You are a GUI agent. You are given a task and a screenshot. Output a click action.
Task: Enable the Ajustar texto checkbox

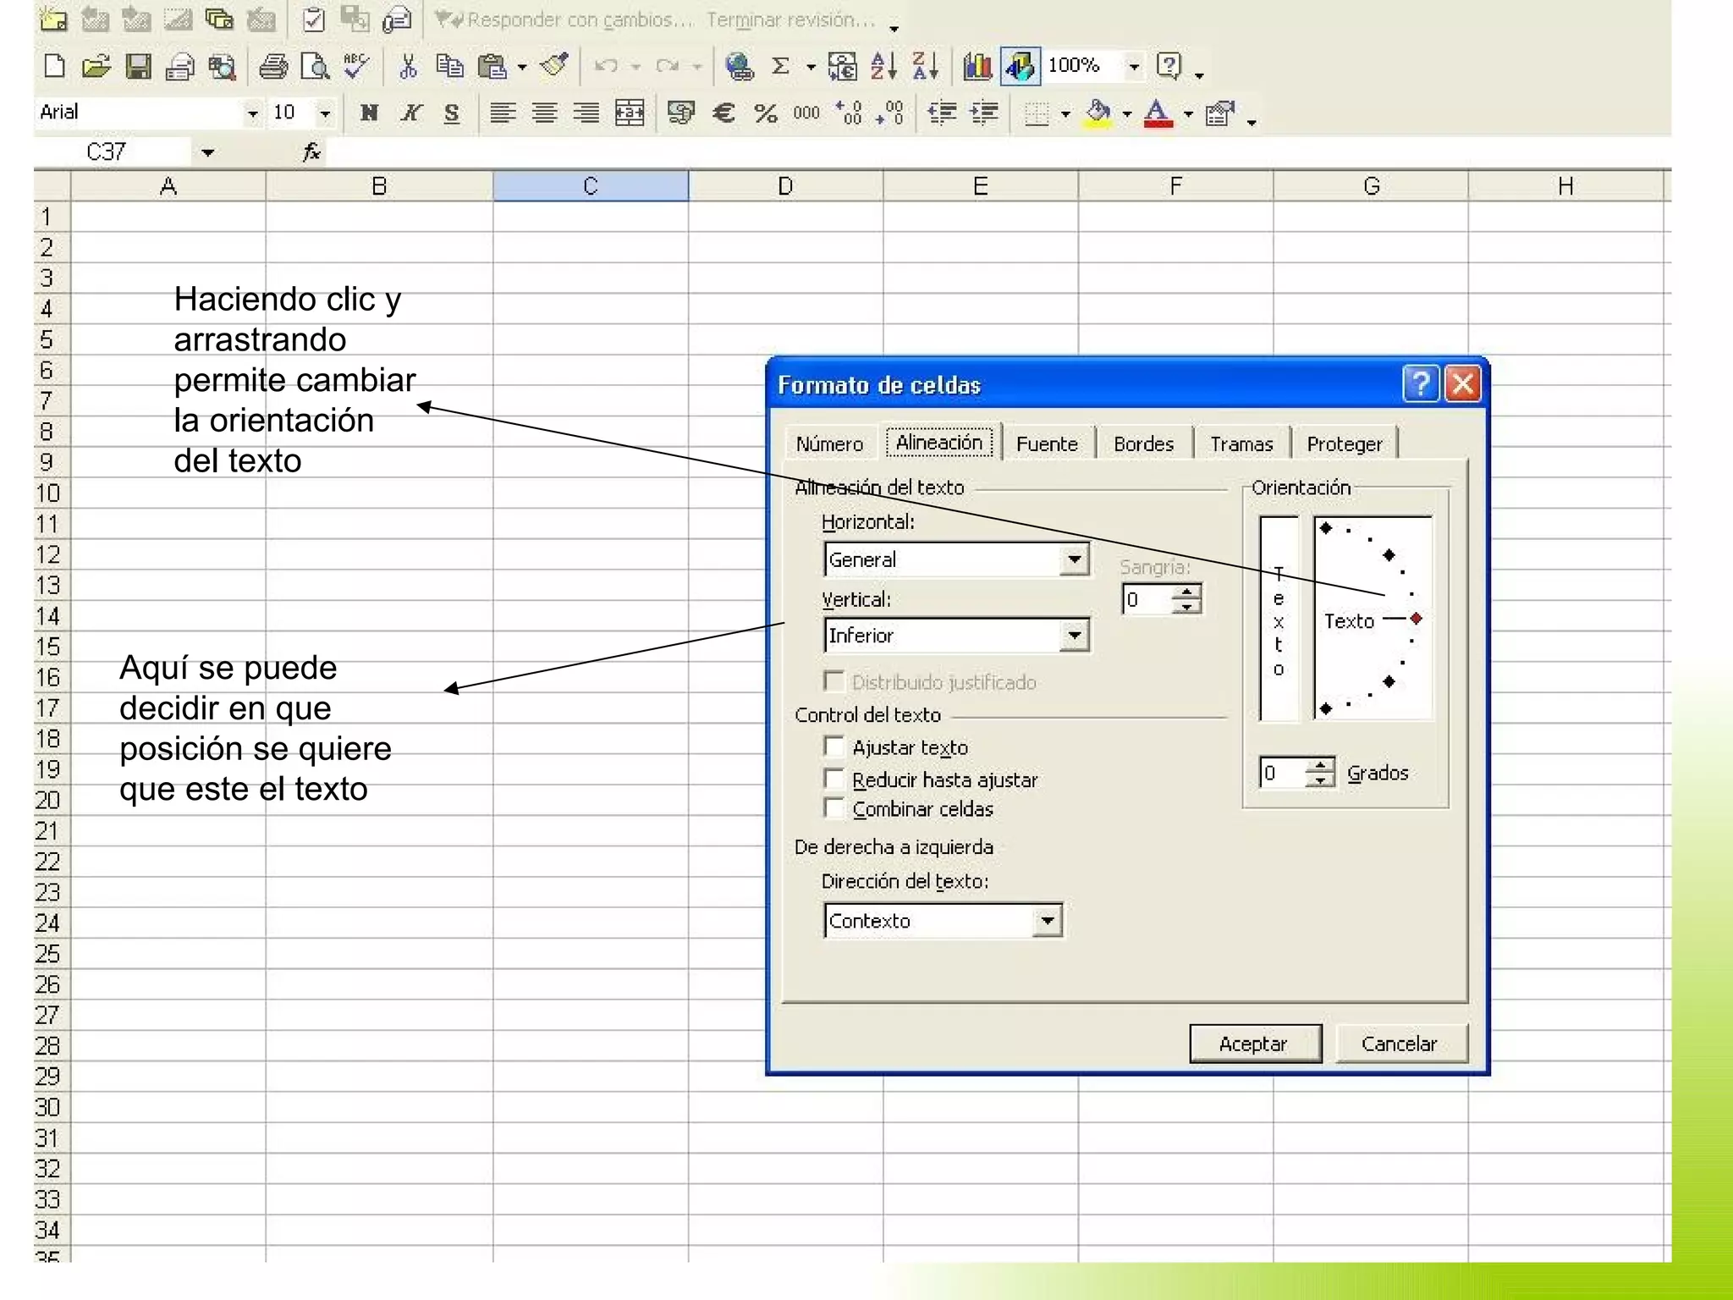click(x=834, y=746)
